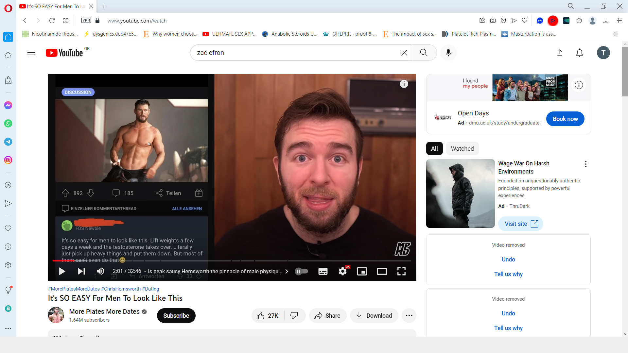Toggle theater mode
This screenshot has width=628, height=353.
pyautogui.click(x=382, y=271)
